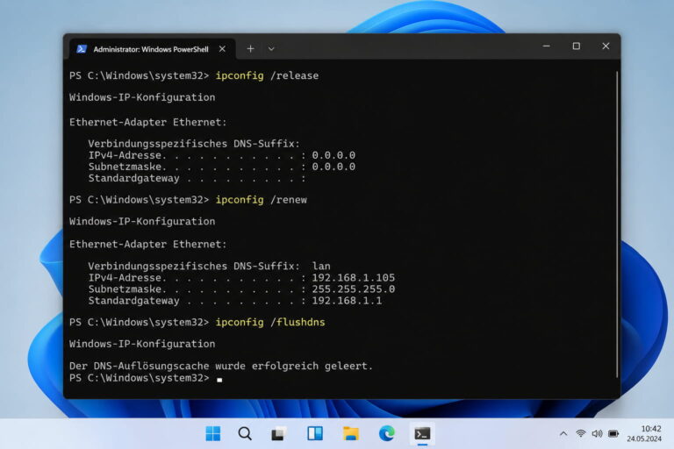Click the 'ipconfig /renew' command text
Image resolution: width=674 pixels, height=449 pixels.
tap(262, 200)
